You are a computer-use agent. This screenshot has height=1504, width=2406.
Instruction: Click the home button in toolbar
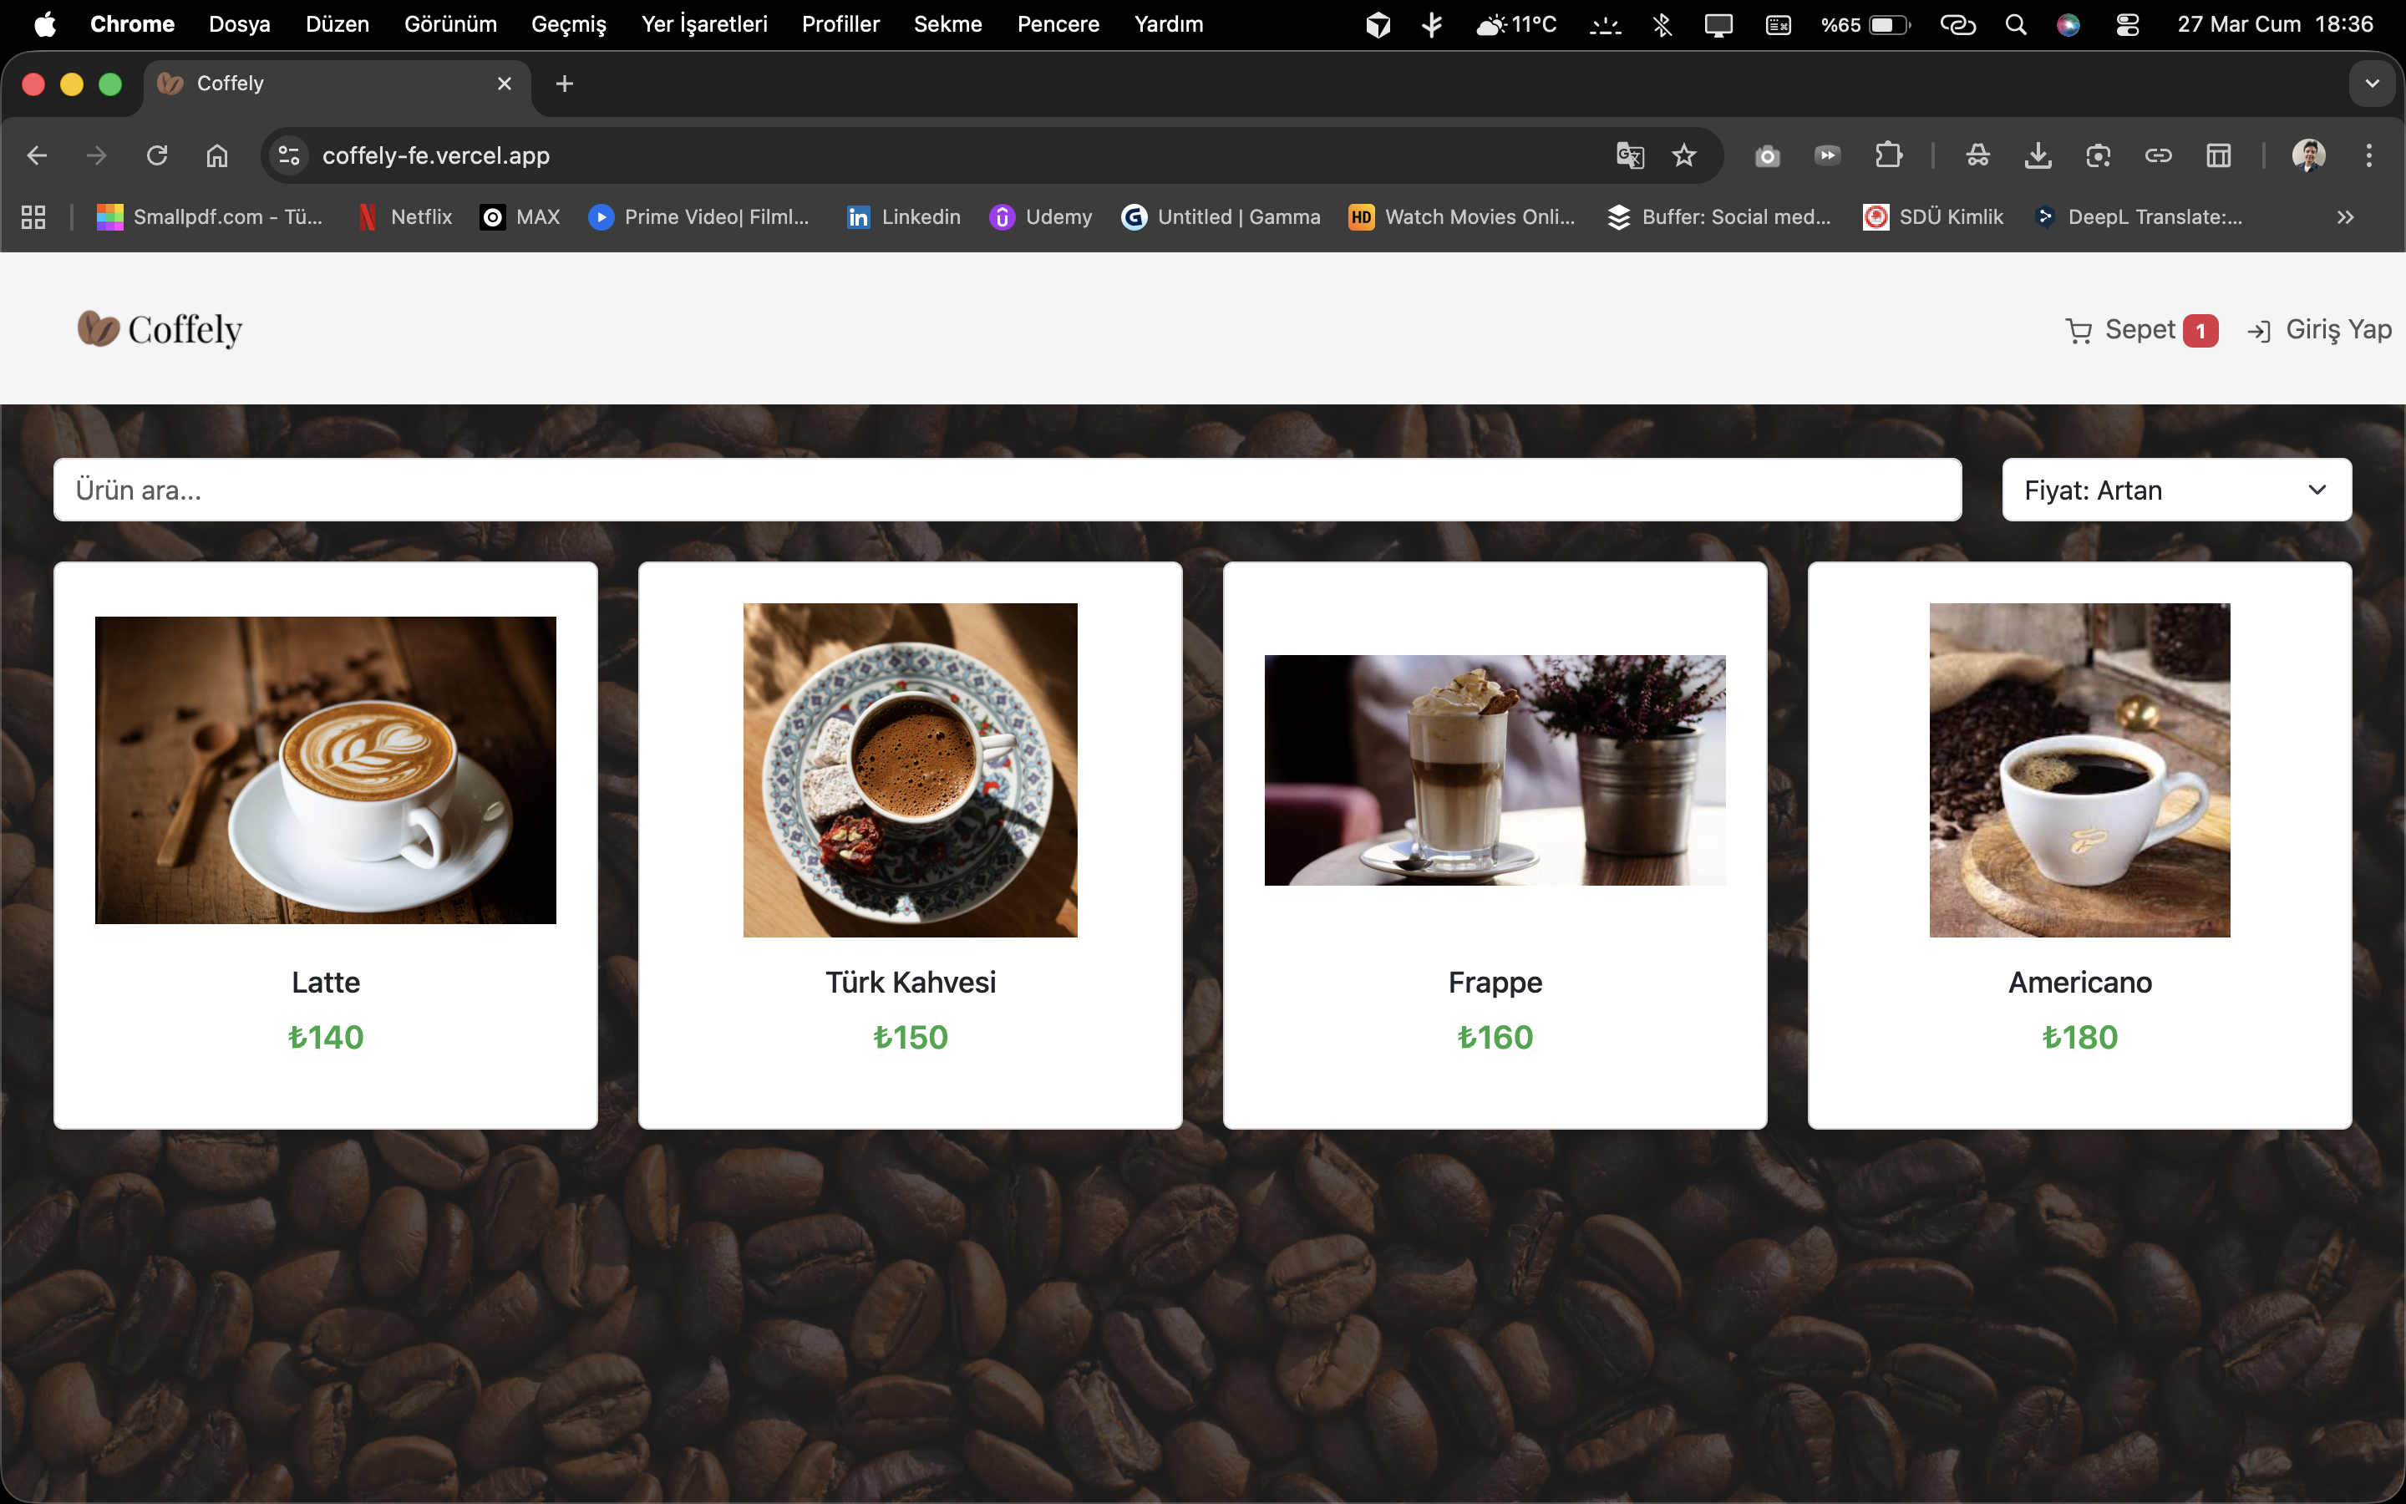[x=216, y=156]
